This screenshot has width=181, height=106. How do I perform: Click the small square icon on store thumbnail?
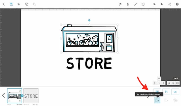[20, 91]
